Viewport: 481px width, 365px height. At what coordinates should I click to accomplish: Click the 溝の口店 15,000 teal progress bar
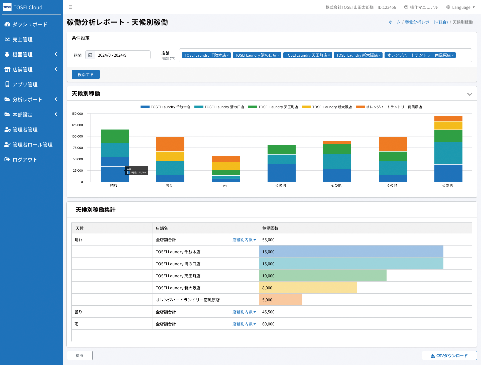(351, 264)
